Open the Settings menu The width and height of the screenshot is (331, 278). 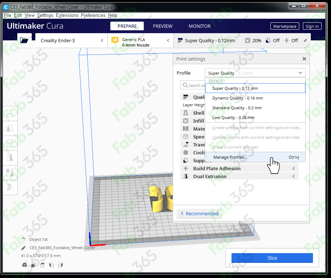pos(45,16)
